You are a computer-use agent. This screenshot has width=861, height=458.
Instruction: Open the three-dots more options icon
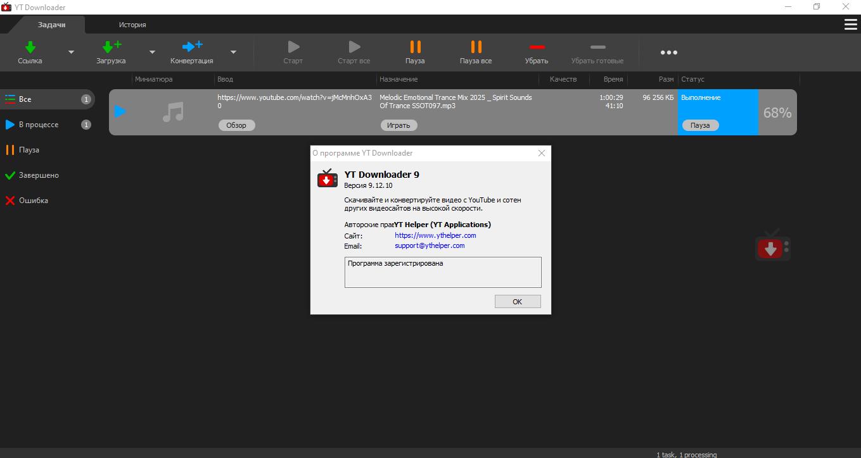668,53
